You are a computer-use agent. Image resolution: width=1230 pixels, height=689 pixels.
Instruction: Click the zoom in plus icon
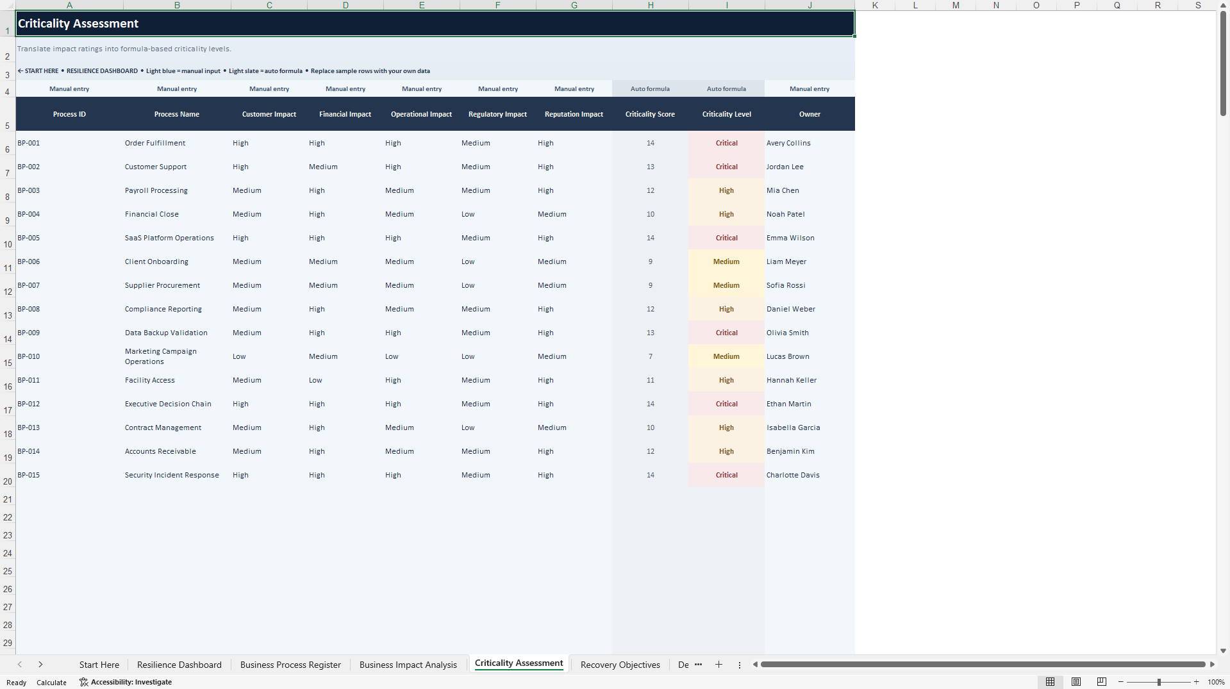(1197, 682)
